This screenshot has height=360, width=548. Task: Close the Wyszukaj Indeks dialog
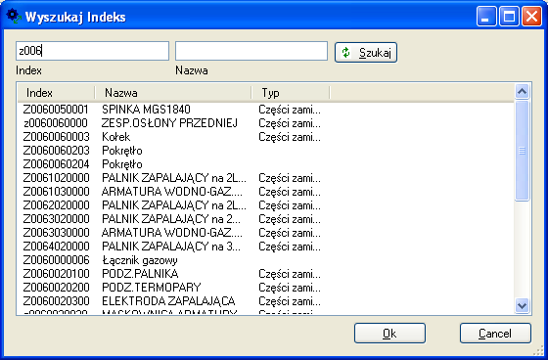point(531,17)
